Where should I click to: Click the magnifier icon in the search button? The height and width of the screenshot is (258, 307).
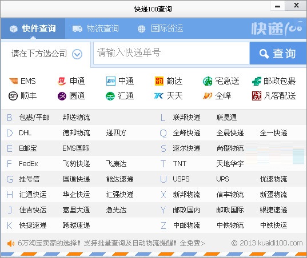coord(264,54)
